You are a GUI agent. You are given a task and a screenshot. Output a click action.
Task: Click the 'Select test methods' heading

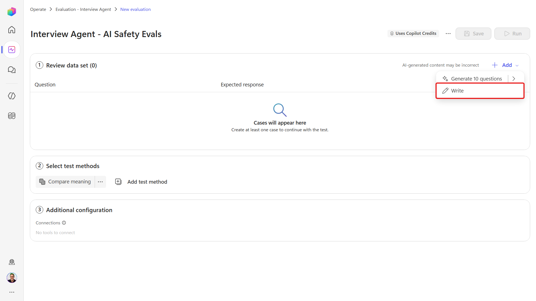coord(73,166)
